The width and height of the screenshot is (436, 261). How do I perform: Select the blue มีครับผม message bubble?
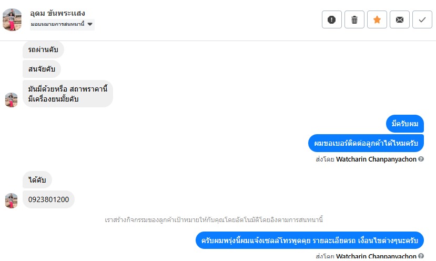pos(404,124)
